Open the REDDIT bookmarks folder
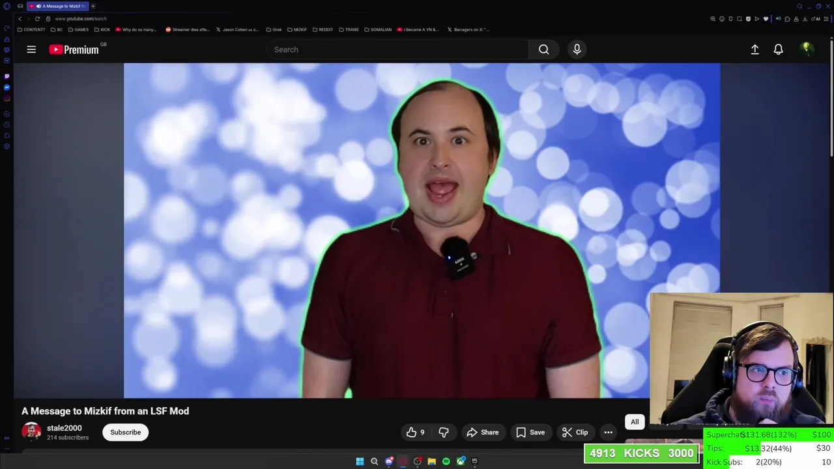 (323, 29)
